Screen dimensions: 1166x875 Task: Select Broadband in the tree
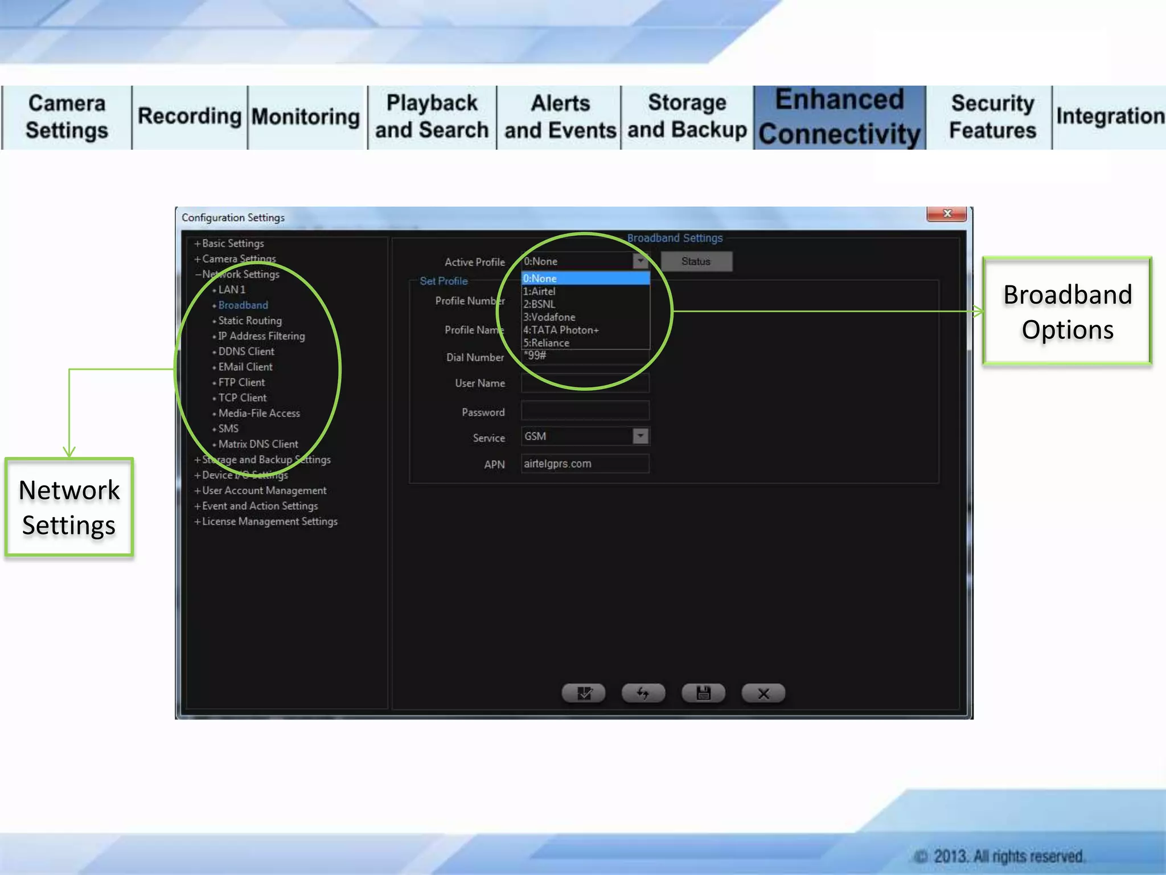243,305
